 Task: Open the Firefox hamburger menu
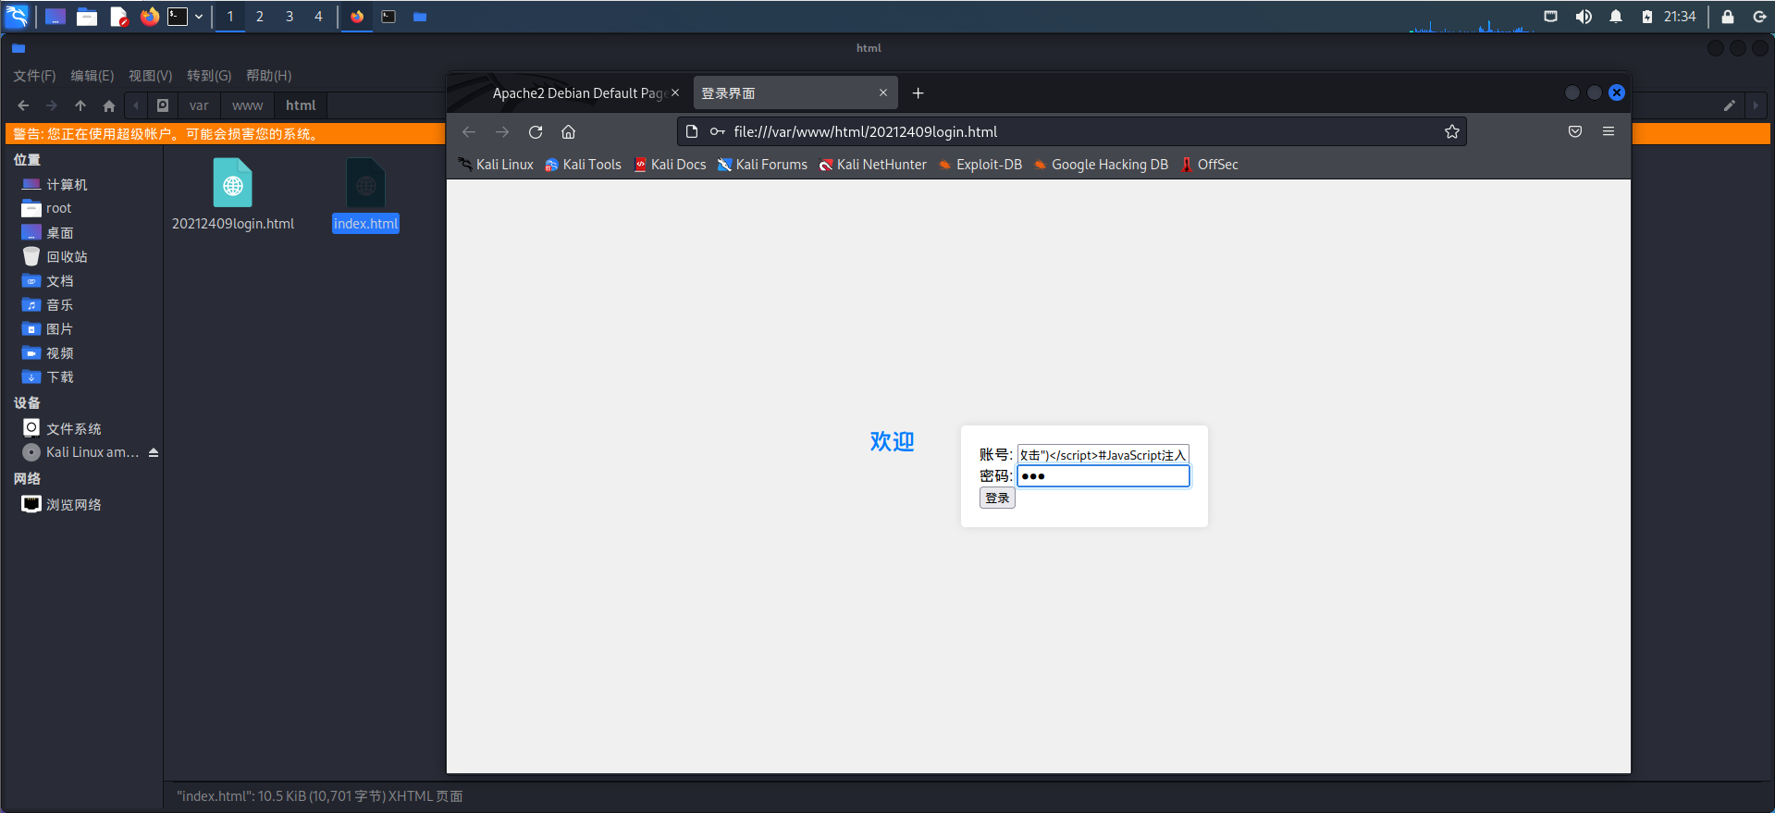(1609, 132)
